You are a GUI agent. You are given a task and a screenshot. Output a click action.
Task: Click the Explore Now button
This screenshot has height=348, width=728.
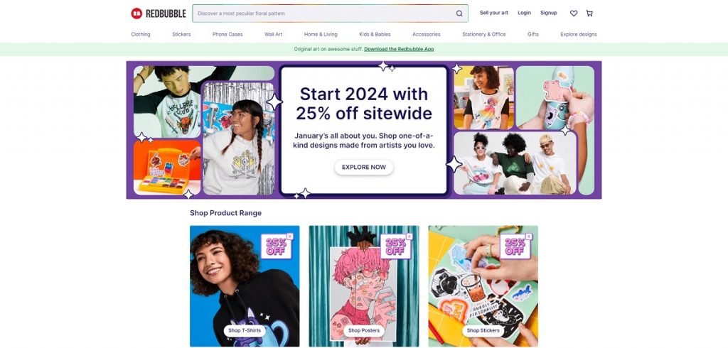364,167
